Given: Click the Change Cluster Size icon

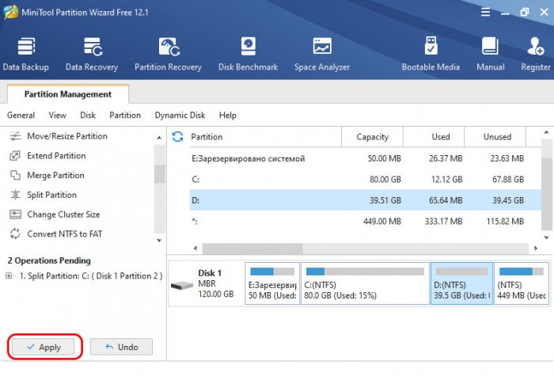Looking at the screenshot, I should click(15, 215).
